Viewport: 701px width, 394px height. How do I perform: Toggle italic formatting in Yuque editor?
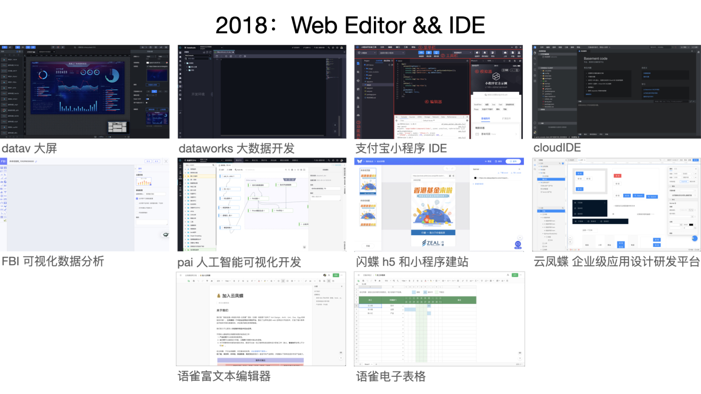238,281
